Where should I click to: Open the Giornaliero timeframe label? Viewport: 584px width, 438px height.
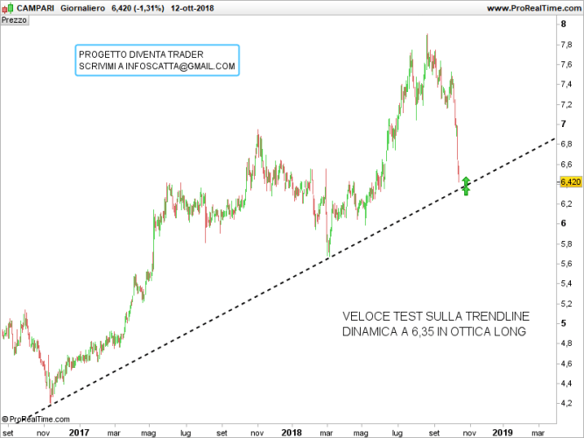click(83, 8)
